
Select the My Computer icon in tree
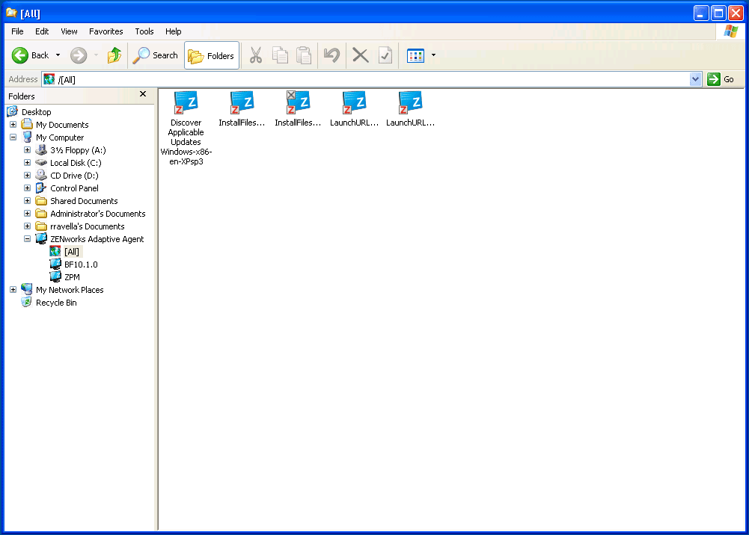point(27,137)
